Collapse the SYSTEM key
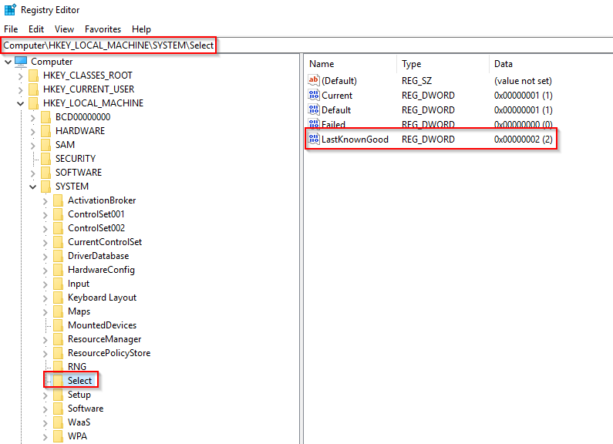Viewport: 613px width, 444px height. pos(33,187)
